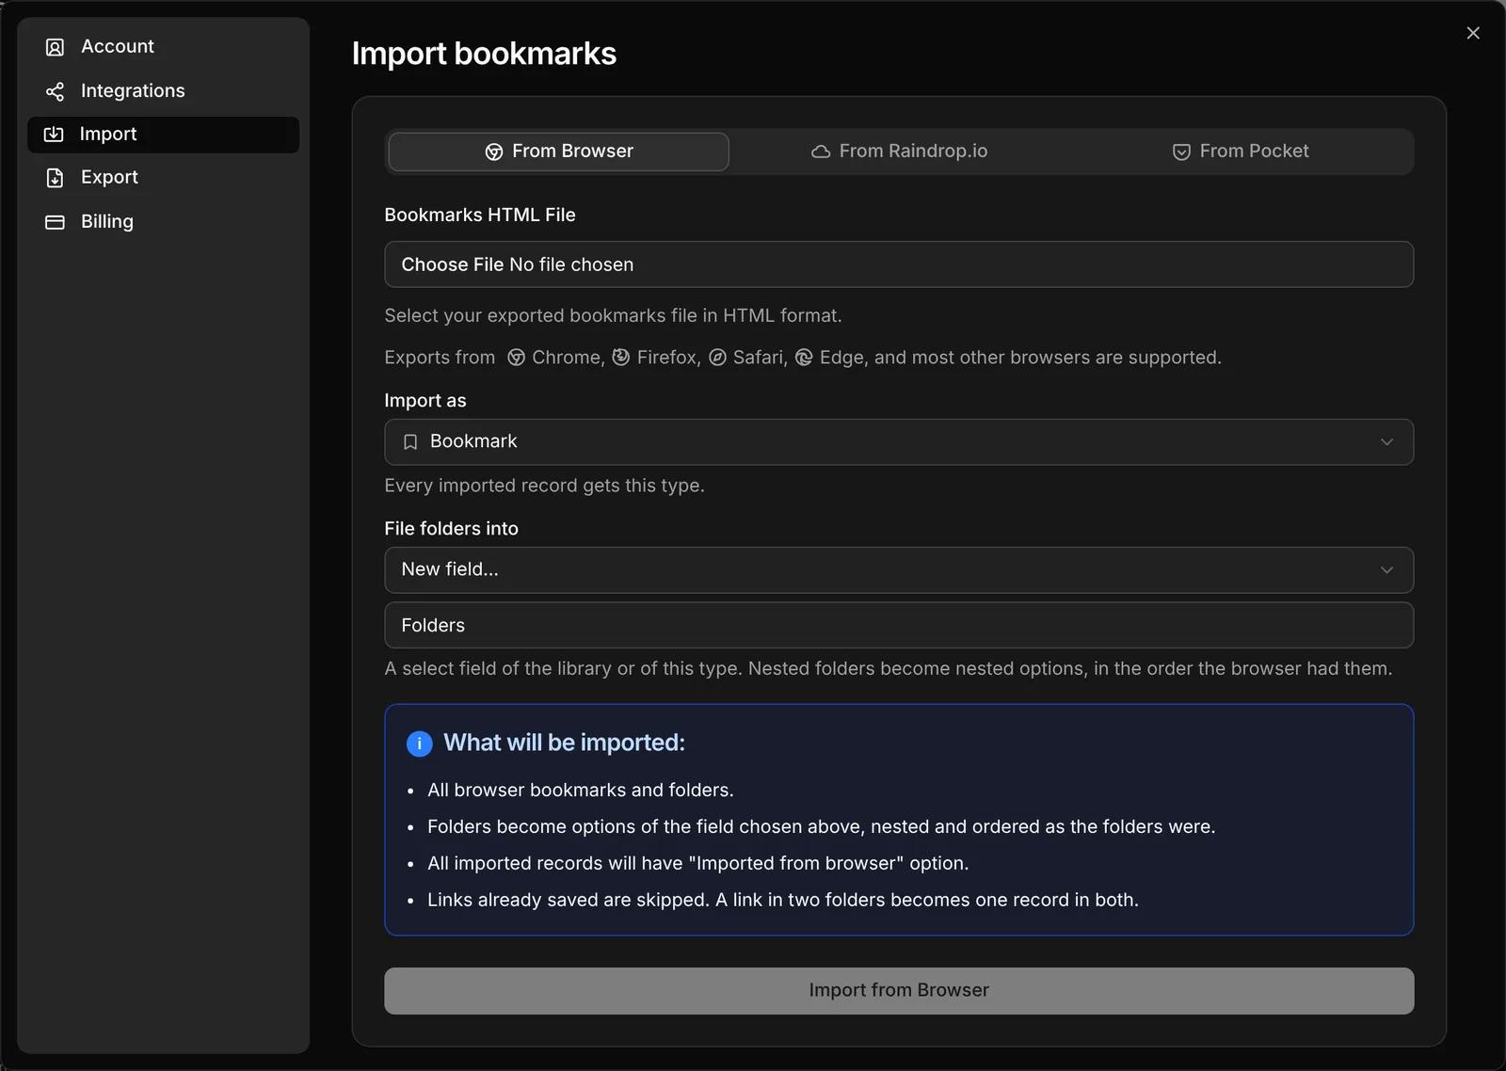Click the Bookmarks HTML File label
The image size is (1506, 1071).
pos(480,216)
